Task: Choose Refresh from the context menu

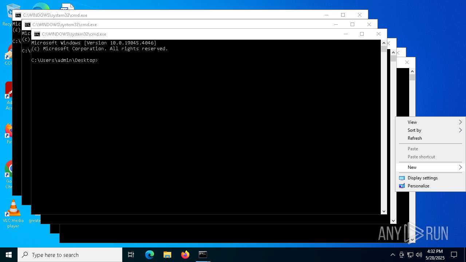Action: [430, 138]
